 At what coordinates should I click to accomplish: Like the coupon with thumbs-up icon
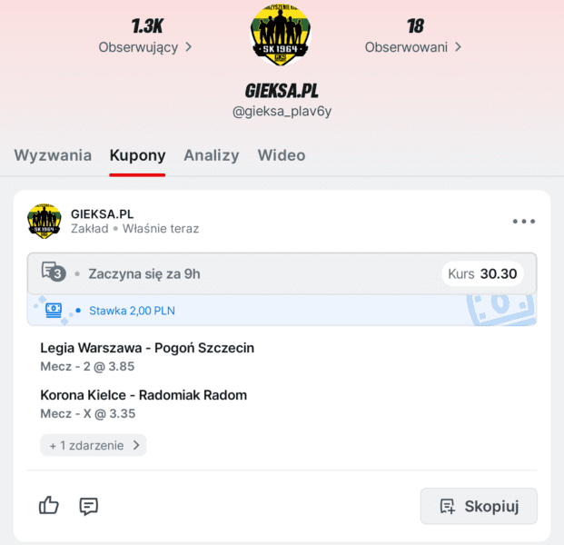point(49,505)
